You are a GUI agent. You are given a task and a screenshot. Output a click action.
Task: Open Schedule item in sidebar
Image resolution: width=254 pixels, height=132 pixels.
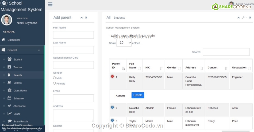18,98
